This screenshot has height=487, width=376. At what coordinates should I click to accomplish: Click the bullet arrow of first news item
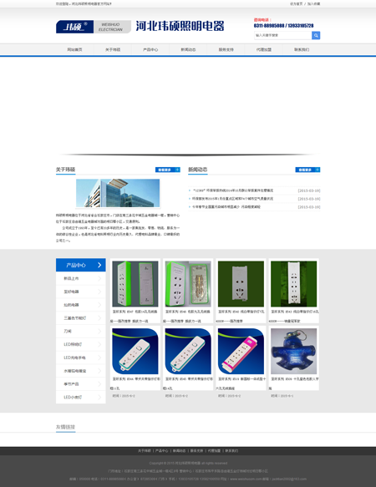[190, 190]
